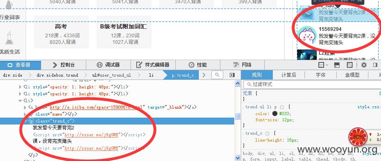Select the p class="trend_c" row
381x161 pixels.
tap(117, 121)
